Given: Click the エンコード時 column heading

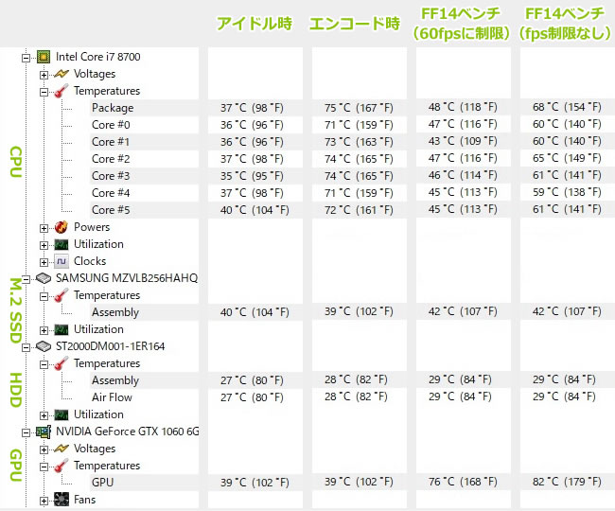Looking at the screenshot, I should [355, 24].
